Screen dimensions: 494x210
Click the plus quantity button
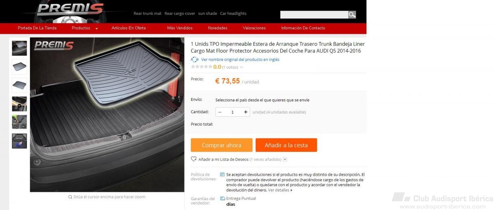pos(246,112)
